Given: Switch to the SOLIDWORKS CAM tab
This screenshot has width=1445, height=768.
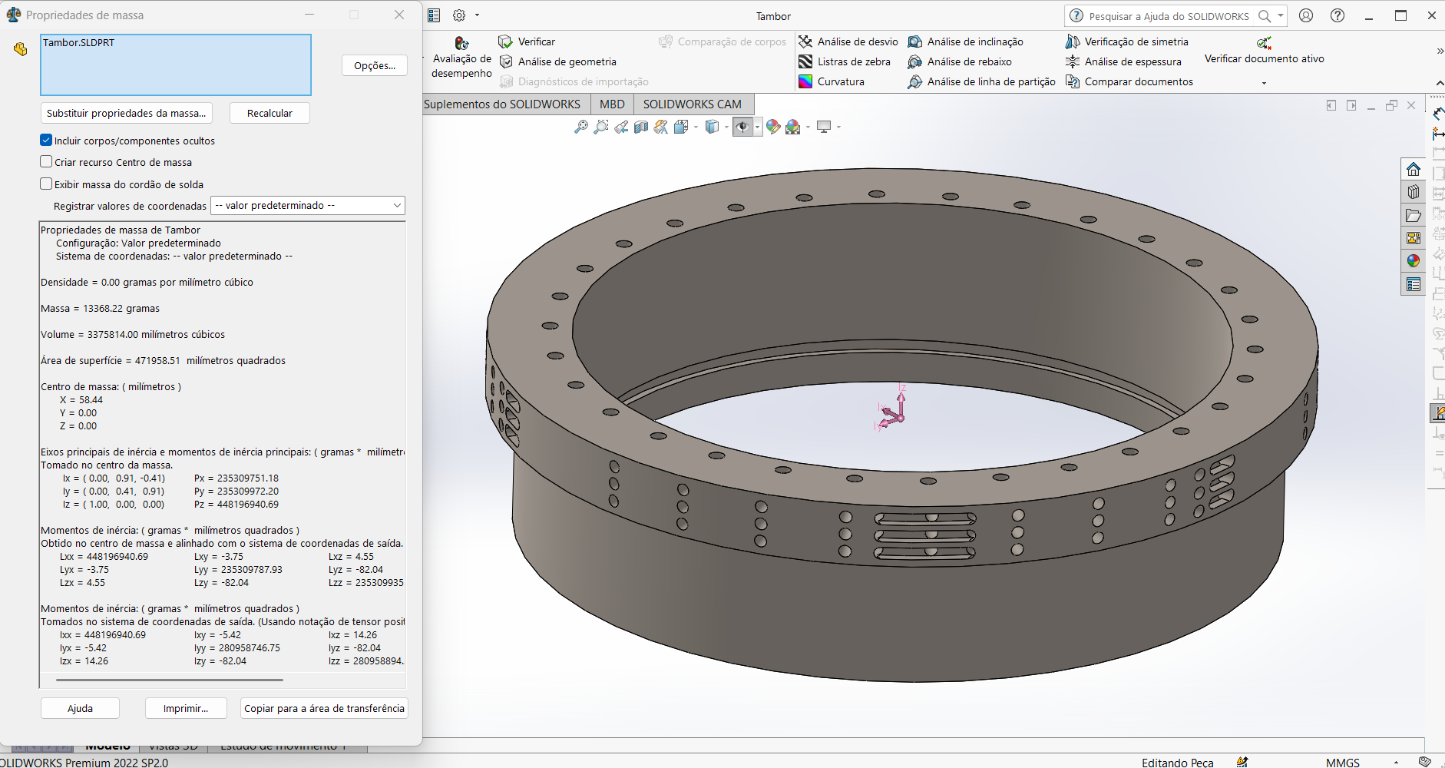Looking at the screenshot, I should coord(692,104).
